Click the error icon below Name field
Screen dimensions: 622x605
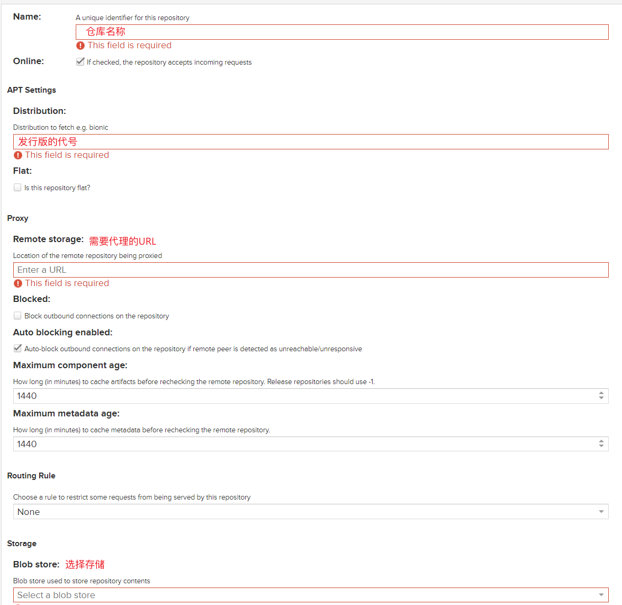pos(80,46)
